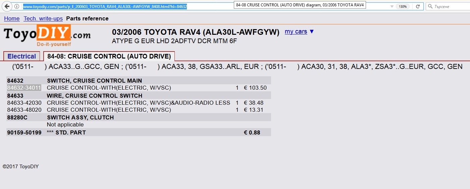Select the 84-08 Cruise Control tab
This screenshot has height=189, width=470.
109,56
